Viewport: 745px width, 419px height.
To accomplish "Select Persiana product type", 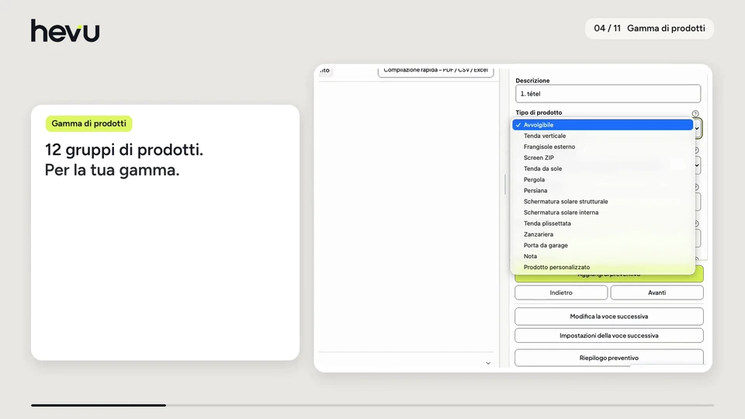I will click(x=602, y=191).
